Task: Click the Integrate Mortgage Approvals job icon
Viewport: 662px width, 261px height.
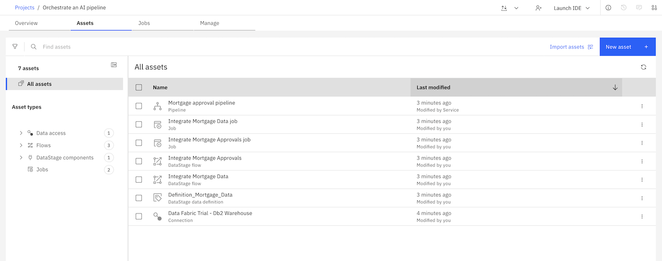Action: pyautogui.click(x=158, y=143)
